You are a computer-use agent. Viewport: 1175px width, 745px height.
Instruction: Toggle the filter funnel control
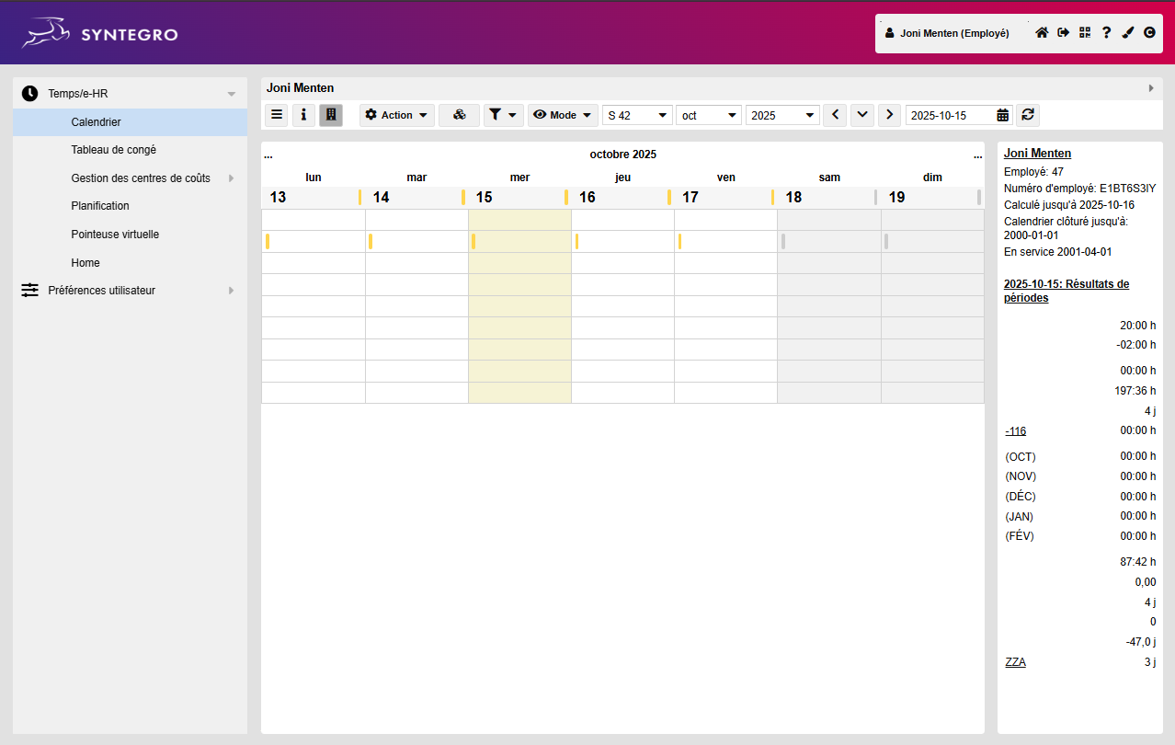click(503, 114)
